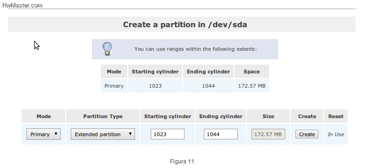Click the Size column header
The width and height of the screenshot is (380, 168).
pos(268,116)
